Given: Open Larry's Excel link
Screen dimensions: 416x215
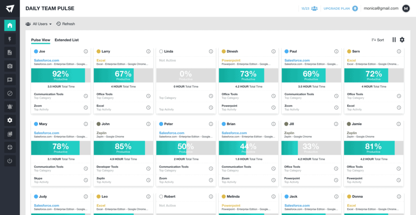Looking at the screenshot, I should tap(101, 60).
